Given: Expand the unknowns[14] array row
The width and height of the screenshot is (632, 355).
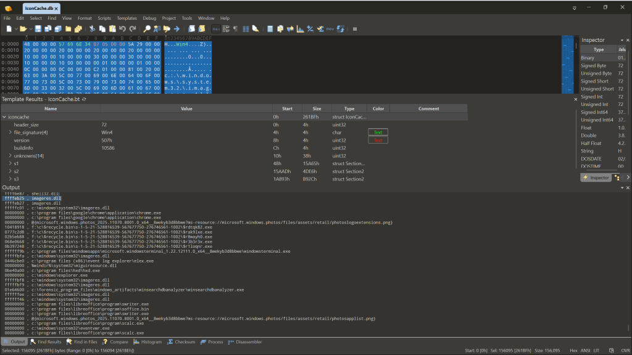Looking at the screenshot, I should pos(10,156).
